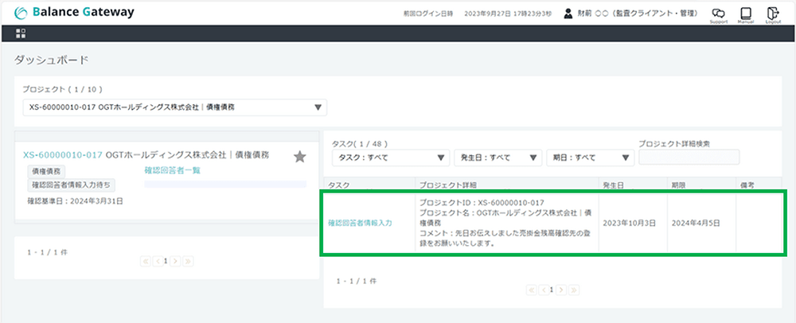Screen dimensions: 796x323
Task: Jump to last page in task list pager
Action: (574, 290)
